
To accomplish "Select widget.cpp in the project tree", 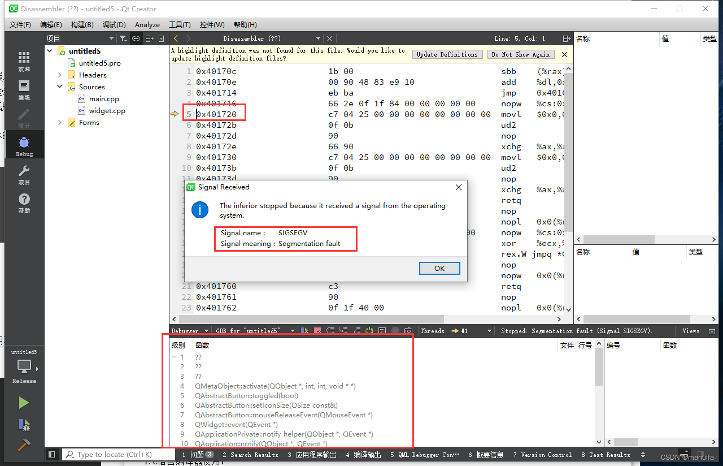I will coord(107,110).
